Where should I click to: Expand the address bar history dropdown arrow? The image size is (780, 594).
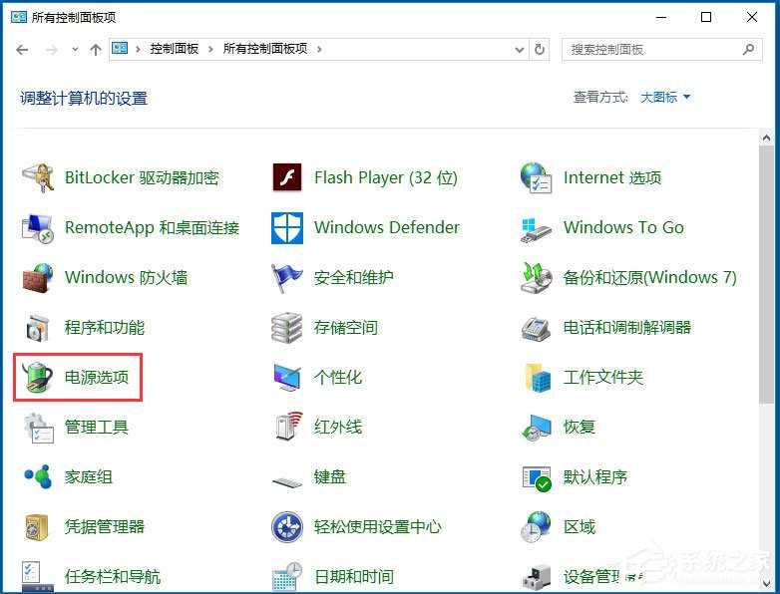point(519,49)
